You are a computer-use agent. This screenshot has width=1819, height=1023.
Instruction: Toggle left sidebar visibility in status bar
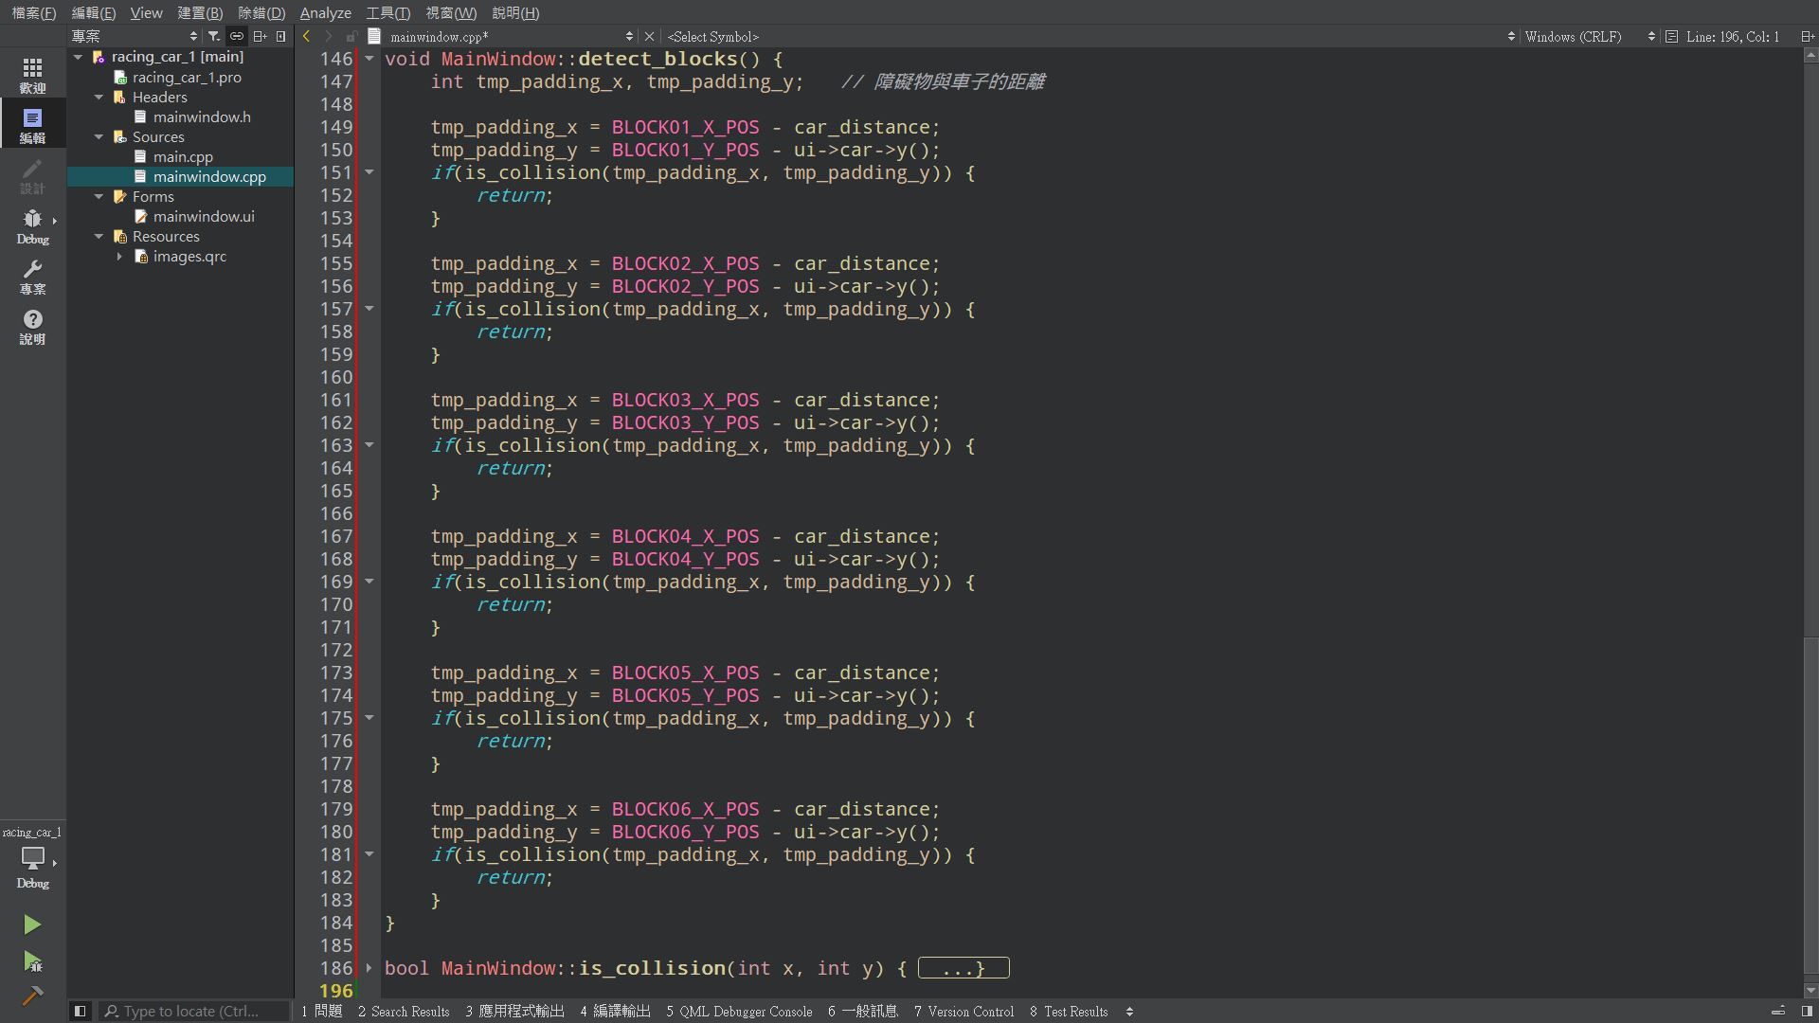click(x=81, y=1011)
